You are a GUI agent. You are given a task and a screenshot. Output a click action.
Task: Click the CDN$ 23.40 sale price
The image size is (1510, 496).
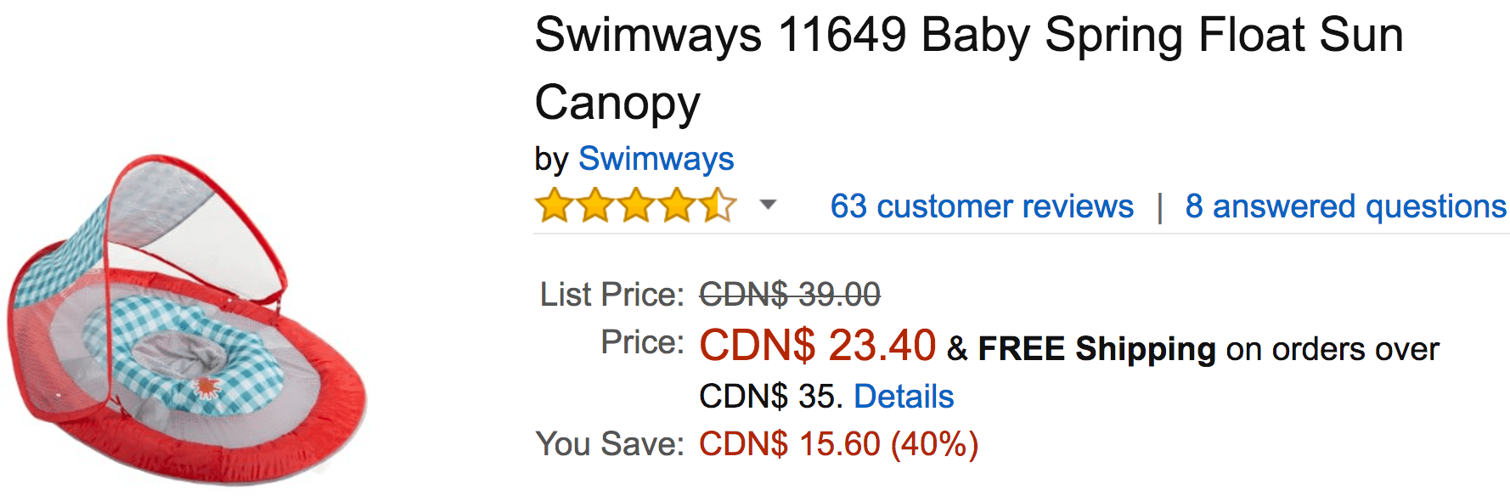[x=817, y=346]
